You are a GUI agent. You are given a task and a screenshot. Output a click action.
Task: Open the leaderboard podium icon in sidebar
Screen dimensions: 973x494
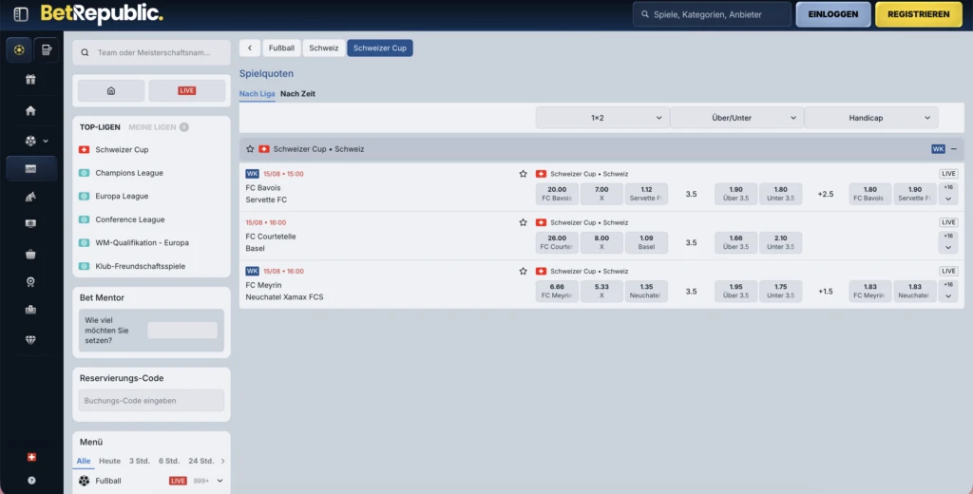tap(30, 310)
